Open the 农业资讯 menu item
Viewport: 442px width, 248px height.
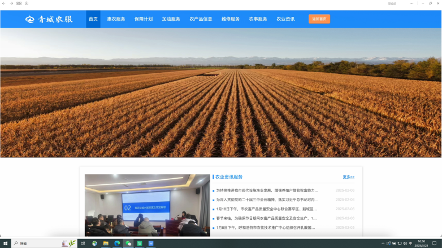[285, 19]
